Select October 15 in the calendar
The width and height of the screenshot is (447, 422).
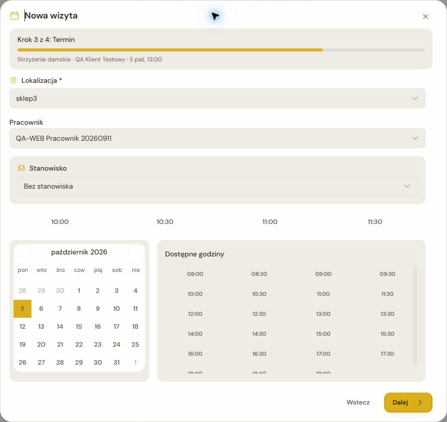tap(79, 327)
